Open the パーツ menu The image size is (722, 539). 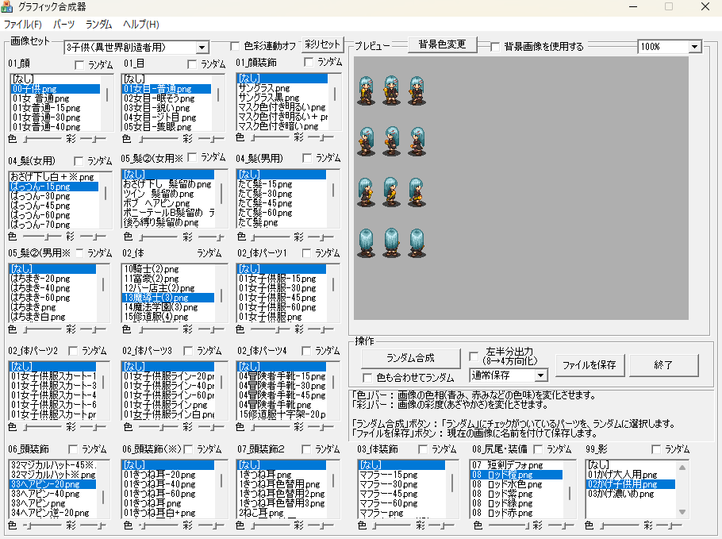[63, 25]
